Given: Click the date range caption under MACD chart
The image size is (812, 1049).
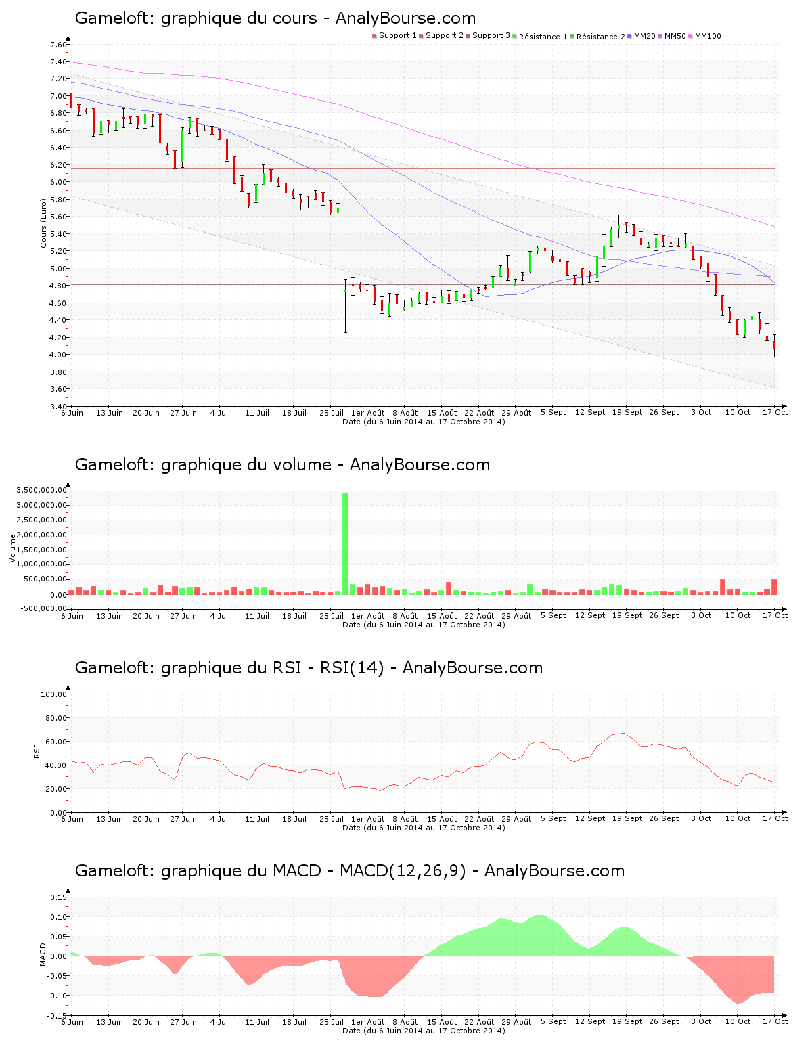Looking at the screenshot, I should click(424, 1031).
